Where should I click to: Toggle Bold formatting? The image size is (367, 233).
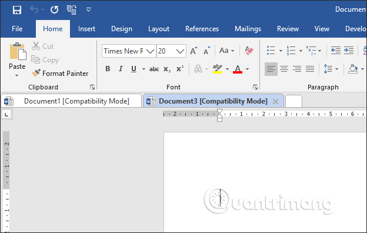pos(108,69)
